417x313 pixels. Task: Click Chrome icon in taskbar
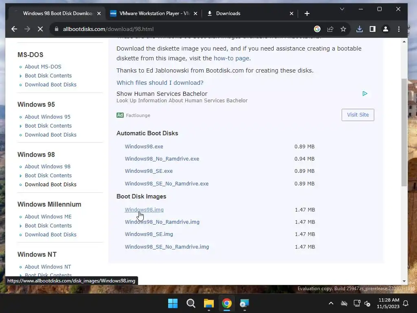click(x=227, y=303)
